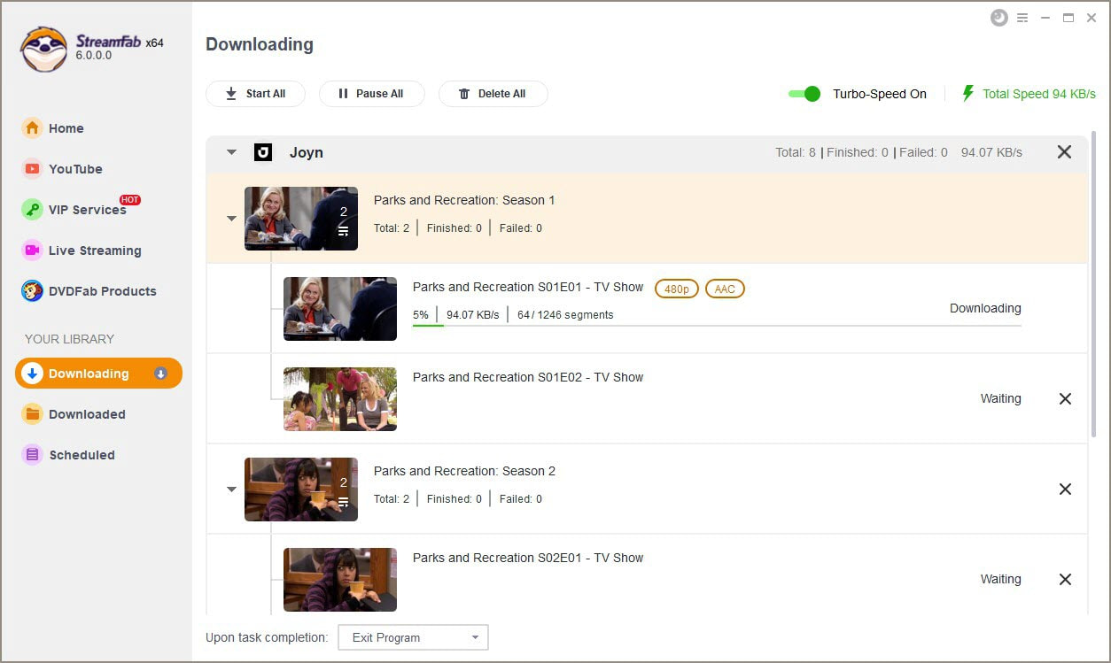The height and width of the screenshot is (663, 1111).
Task: Disable the Turbo-Speed switch
Action: [804, 94]
